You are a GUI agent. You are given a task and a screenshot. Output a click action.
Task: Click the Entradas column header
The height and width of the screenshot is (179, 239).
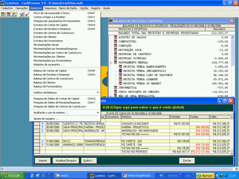[180, 117]
